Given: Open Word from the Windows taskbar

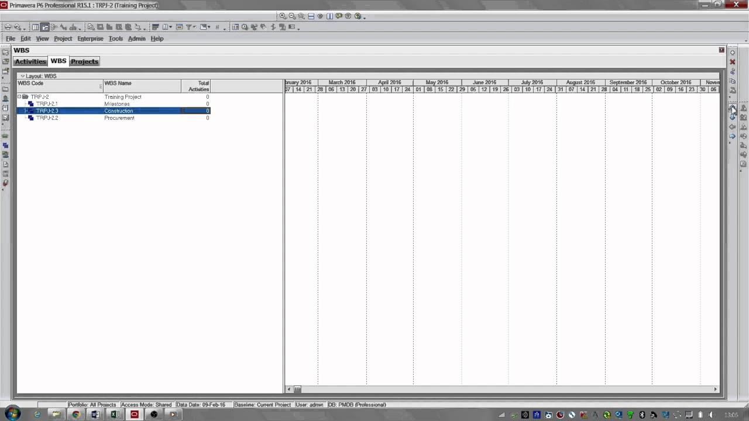Looking at the screenshot, I should pyautogui.click(x=95, y=414).
